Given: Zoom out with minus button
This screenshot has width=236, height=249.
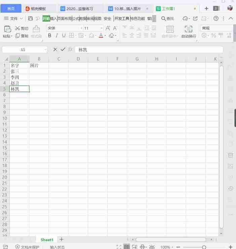Looking at the screenshot, I should click(x=178, y=247).
